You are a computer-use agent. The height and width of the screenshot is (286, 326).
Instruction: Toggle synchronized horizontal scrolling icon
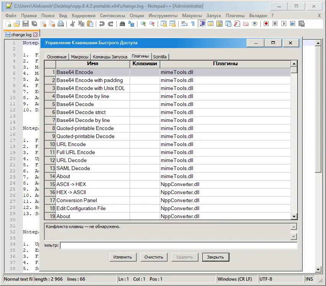click(x=173, y=24)
